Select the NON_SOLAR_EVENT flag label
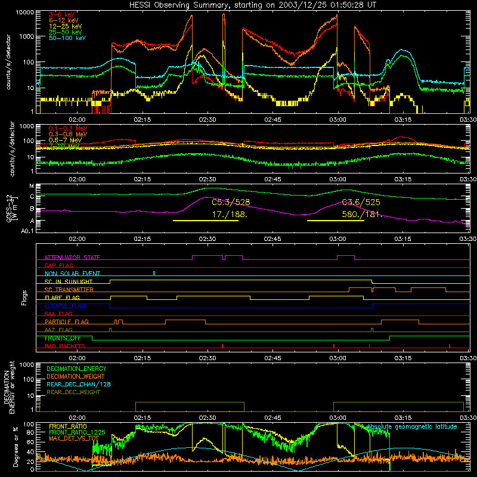The width and height of the screenshot is (477, 477). click(x=72, y=274)
